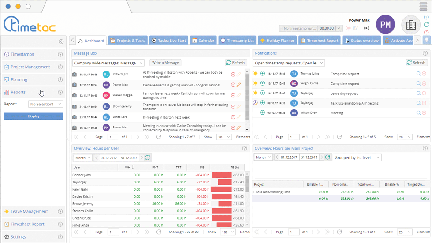Switch to the Calendar tab
The height and width of the screenshot is (243, 432).
203,41
